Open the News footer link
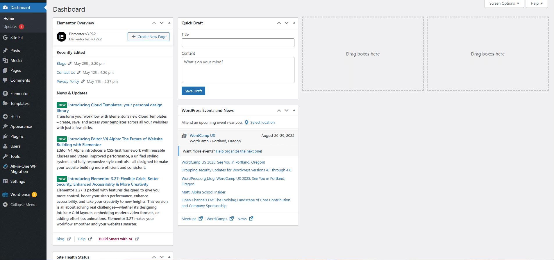554x260 pixels. [242, 219]
